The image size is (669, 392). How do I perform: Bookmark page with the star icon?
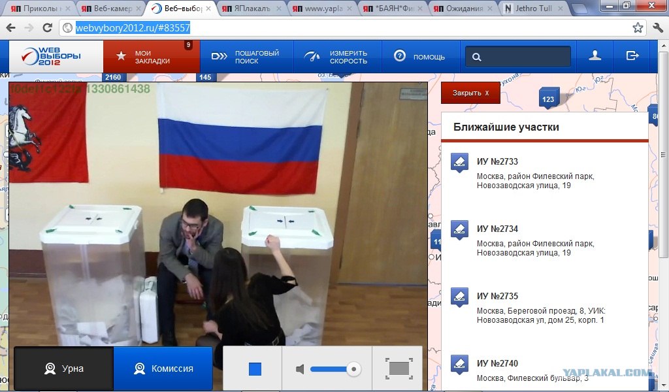tap(638, 28)
